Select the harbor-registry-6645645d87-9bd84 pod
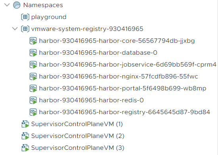The height and width of the screenshot is (155, 218). (x=124, y=112)
